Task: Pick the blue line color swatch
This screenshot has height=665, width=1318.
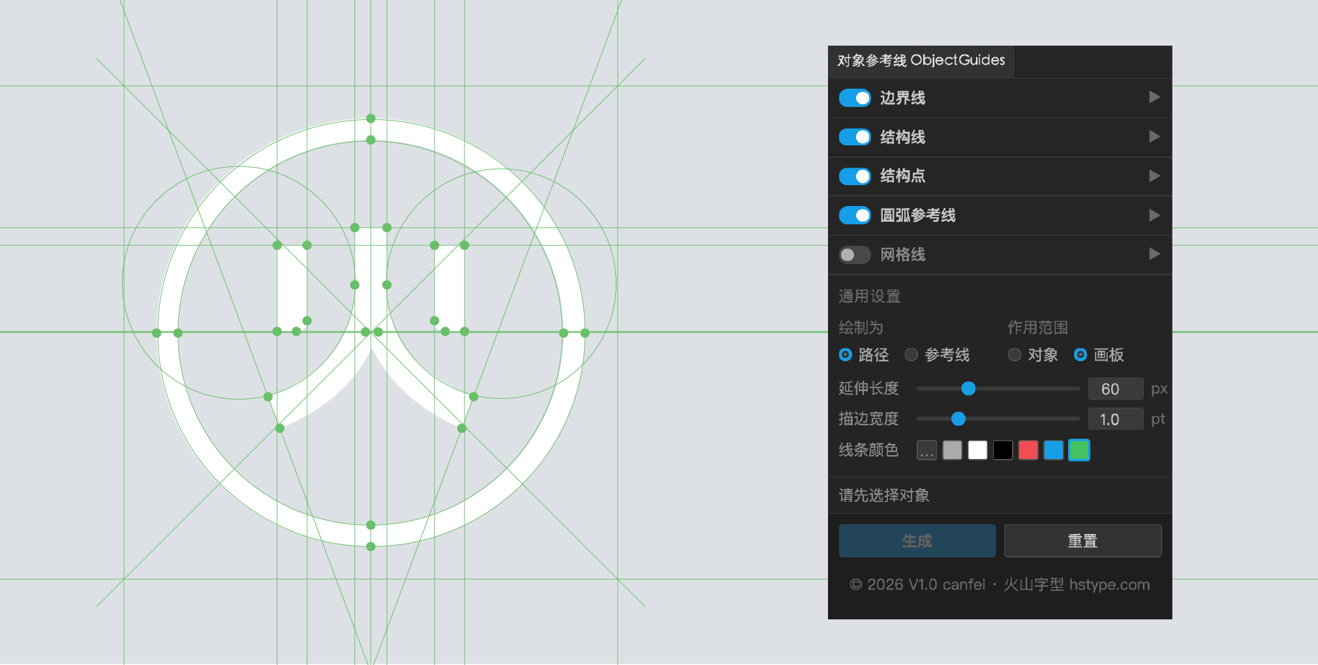Action: click(x=1054, y=450)
